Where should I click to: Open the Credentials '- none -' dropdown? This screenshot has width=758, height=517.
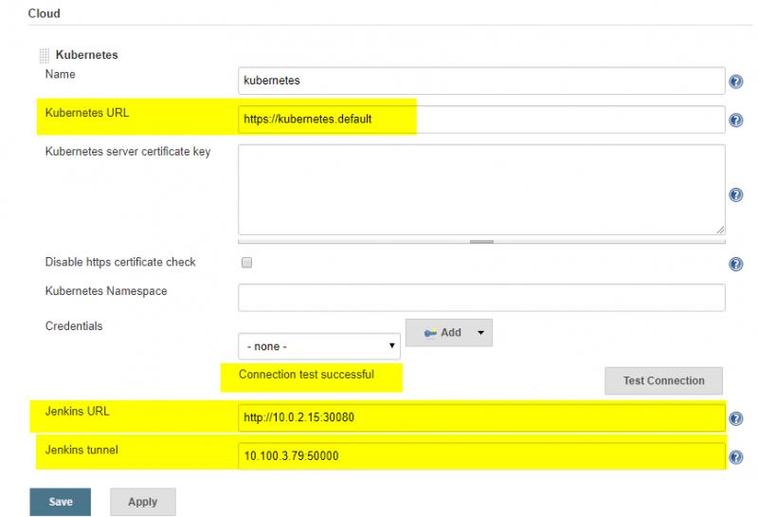pyautogui.click(x=319, y=346)
